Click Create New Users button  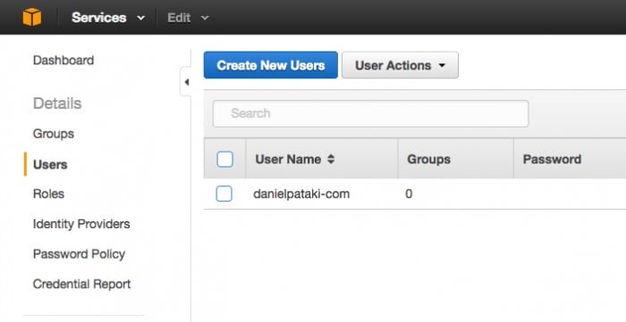(271, 65)
